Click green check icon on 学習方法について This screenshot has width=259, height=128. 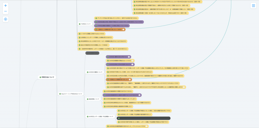click(40, 77)
